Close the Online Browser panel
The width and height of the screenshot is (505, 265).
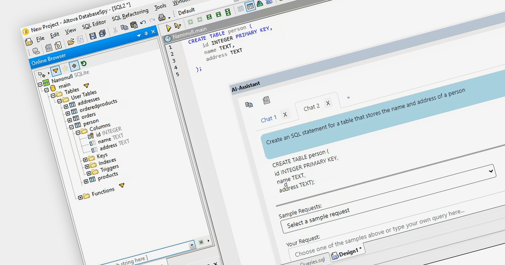pos(153,32)
